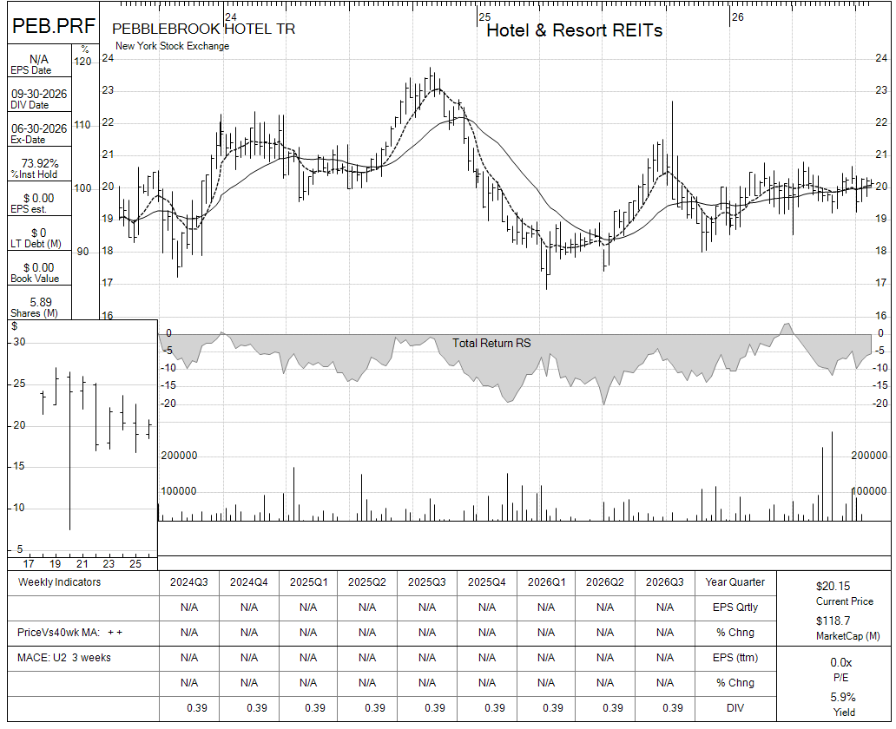Select the 2025Q1 column header

308,582
